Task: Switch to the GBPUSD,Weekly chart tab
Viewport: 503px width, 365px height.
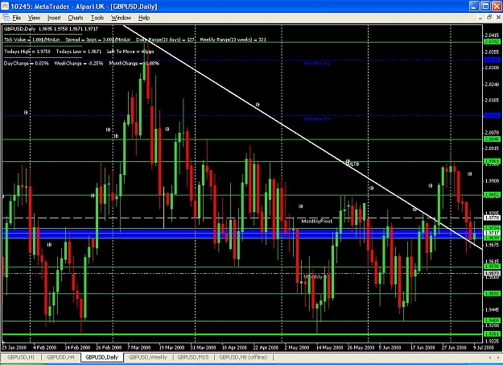Action: pyautogui.click(x=148, y=357)
